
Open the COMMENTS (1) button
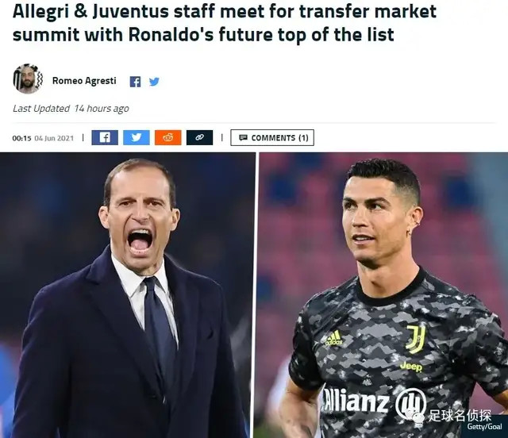[x=272, y=138]
